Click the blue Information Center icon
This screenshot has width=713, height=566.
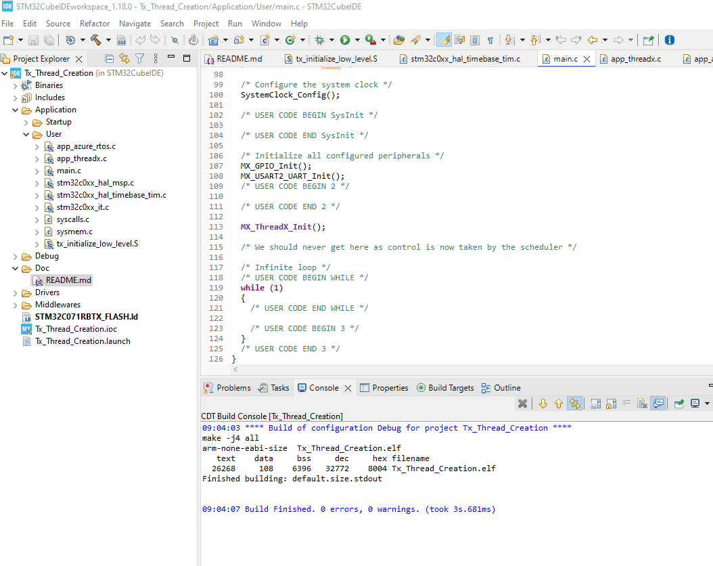point(669,40)
